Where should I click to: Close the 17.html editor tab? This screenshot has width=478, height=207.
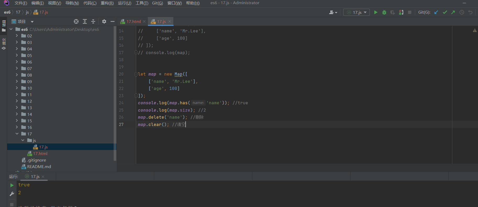(144, 21)
